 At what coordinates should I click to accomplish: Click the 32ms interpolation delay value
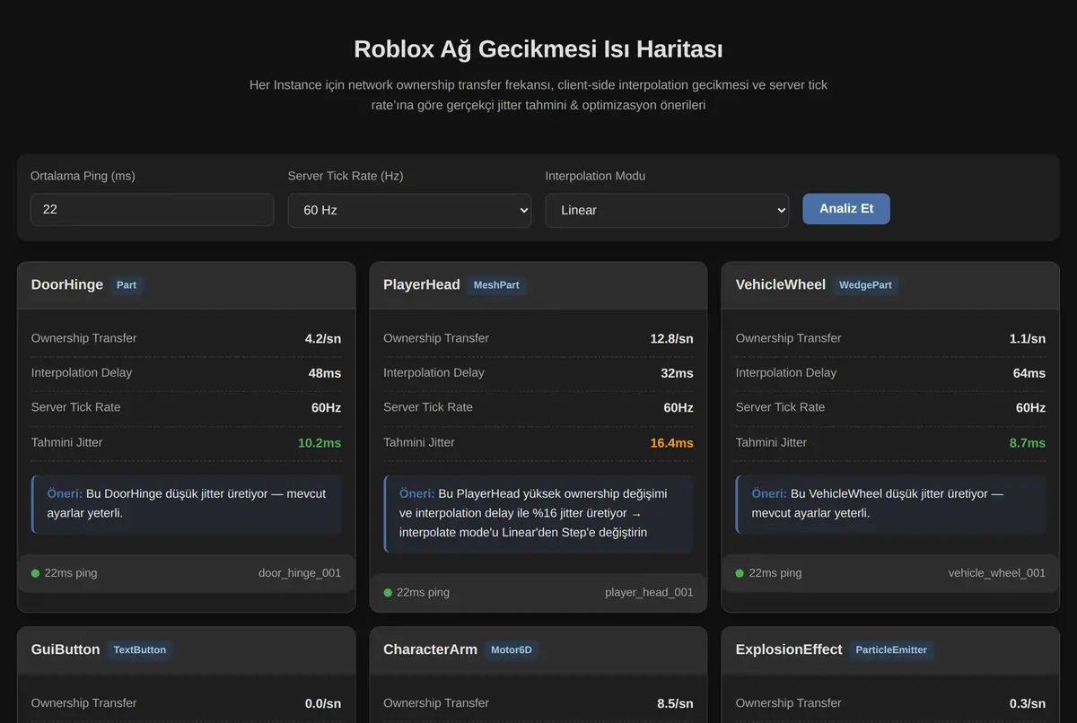pyautogui.click(x=677, y=373)
